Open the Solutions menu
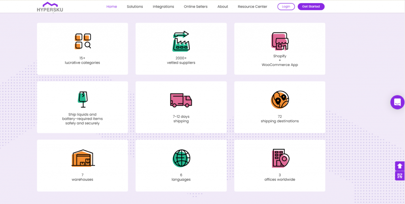405x204 pixels. [x=135, y=7]
